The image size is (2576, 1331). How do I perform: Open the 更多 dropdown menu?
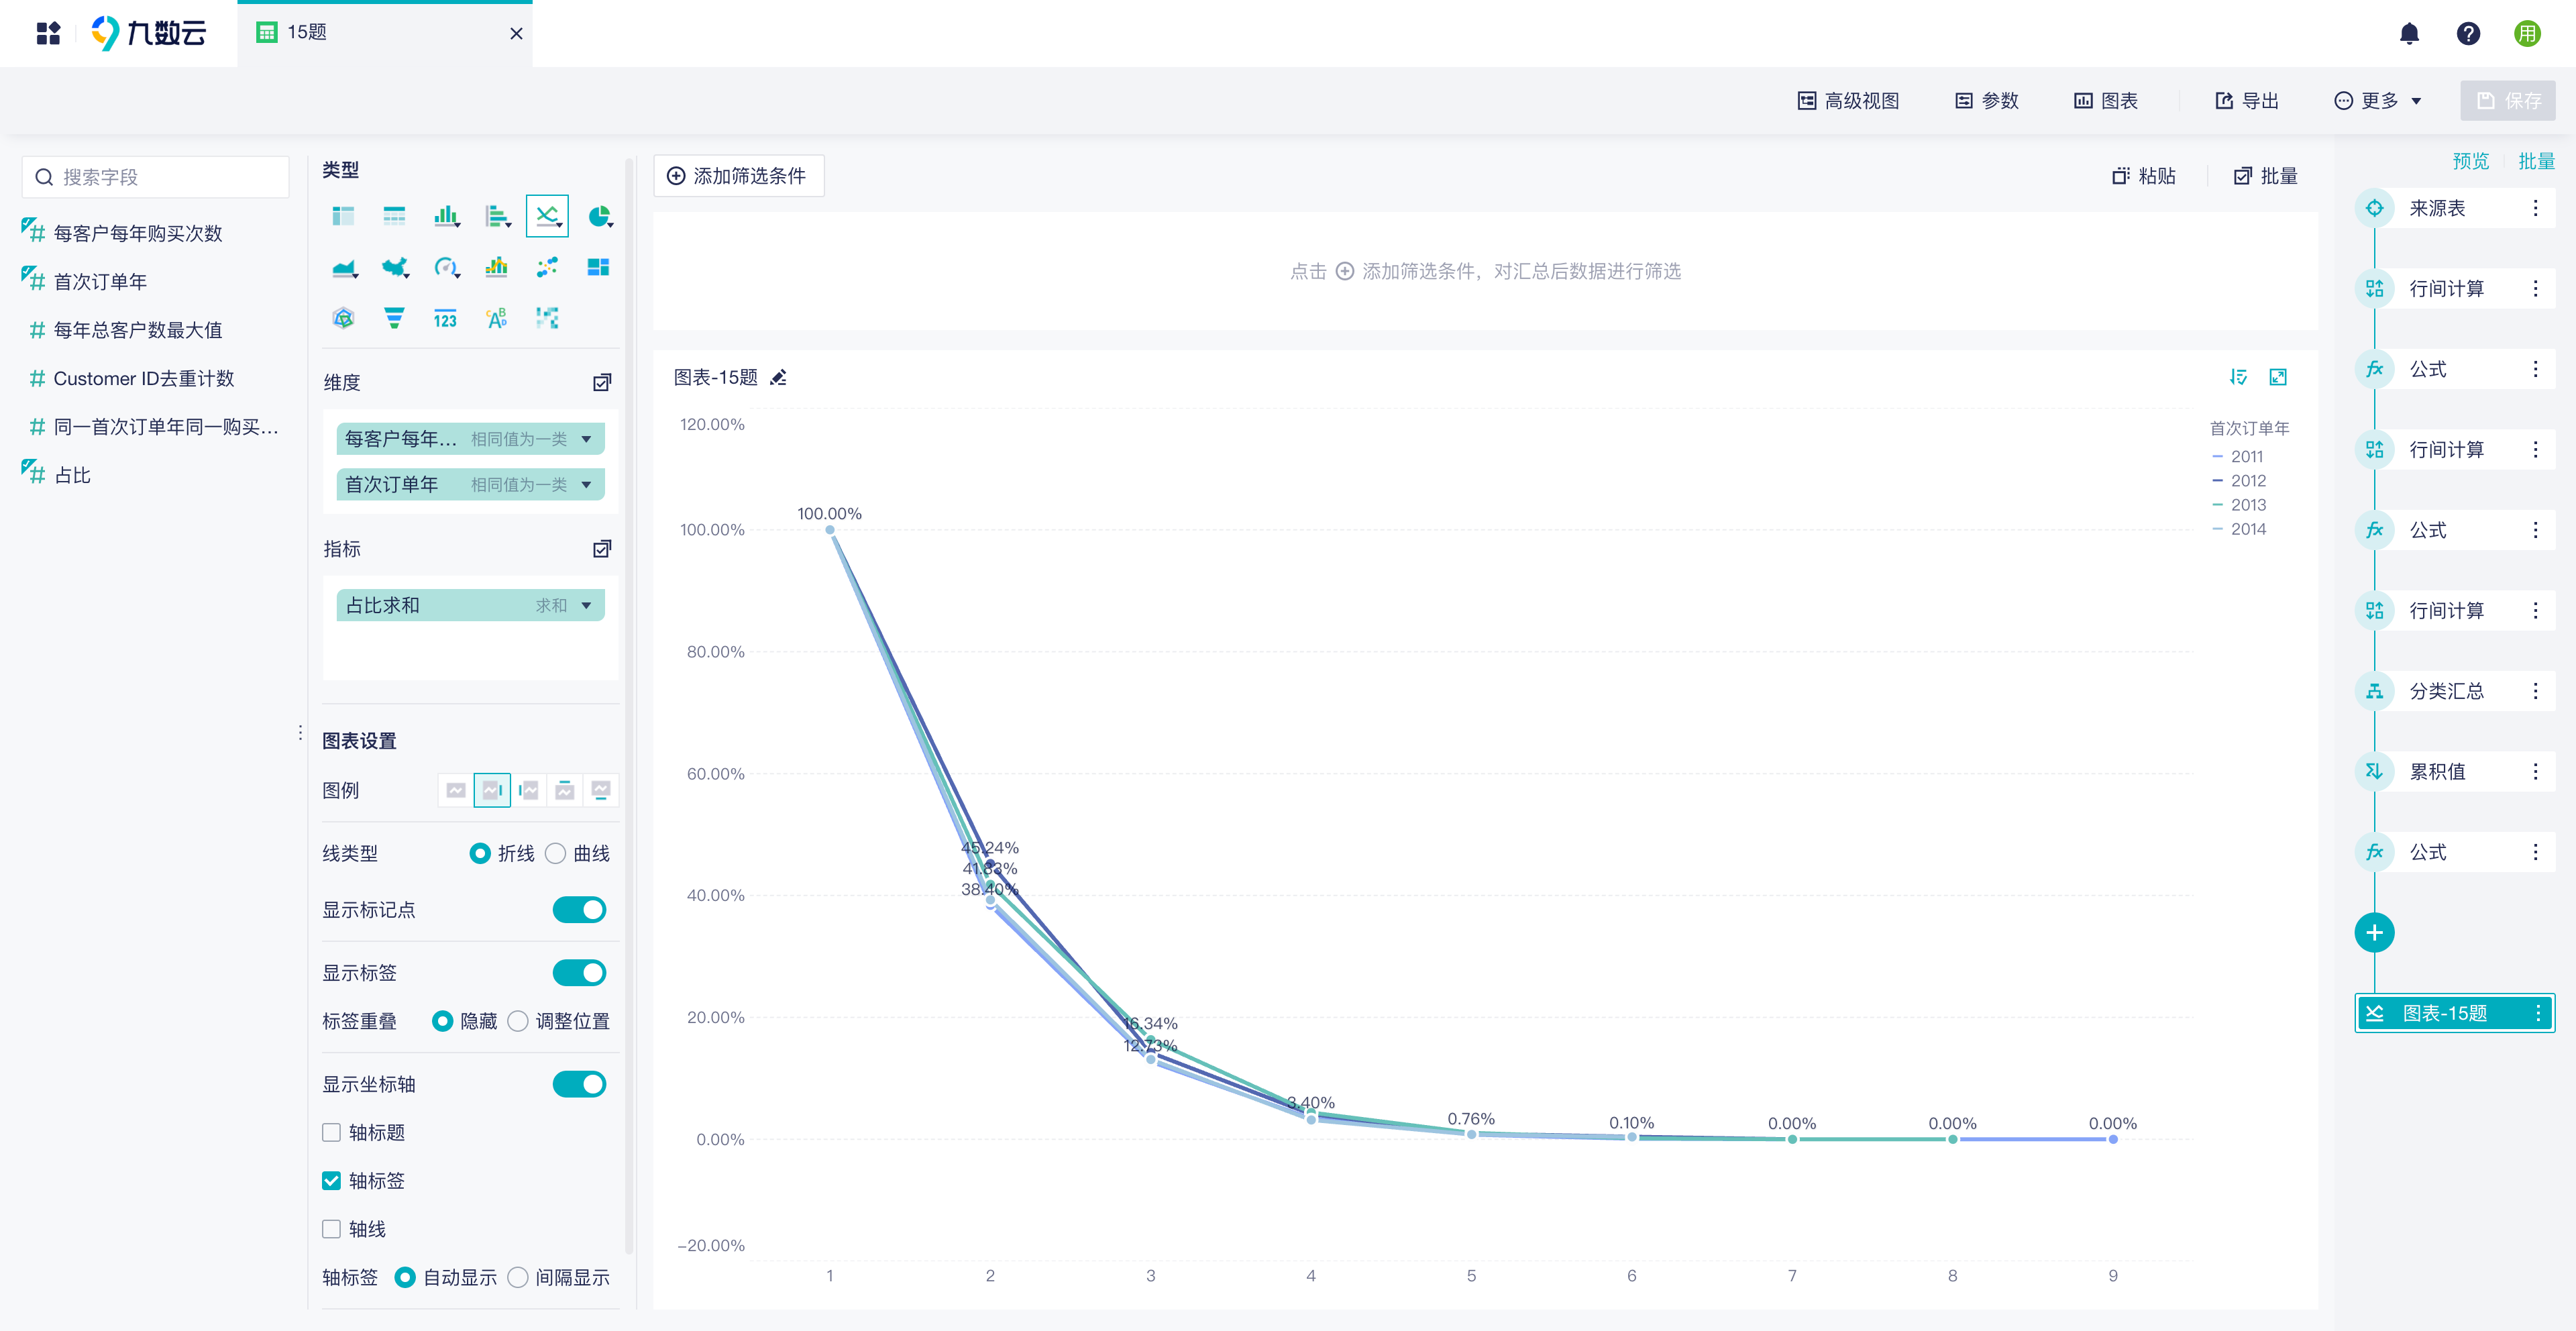pyautogui.click(x=2377, y=100)
